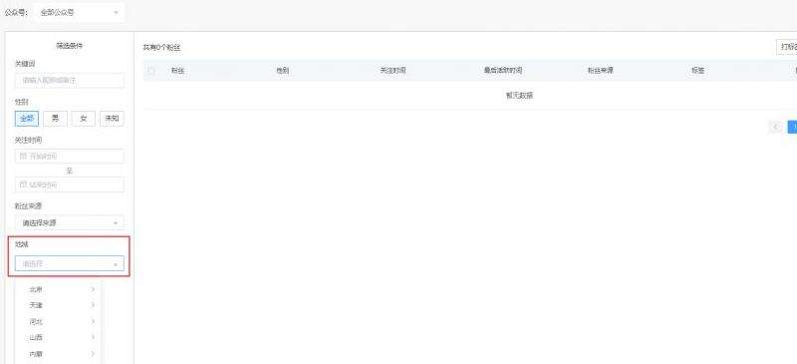Click the 性别 column header
The width and height of the screenshot is (797, 364).
click(x=283, y=71)
